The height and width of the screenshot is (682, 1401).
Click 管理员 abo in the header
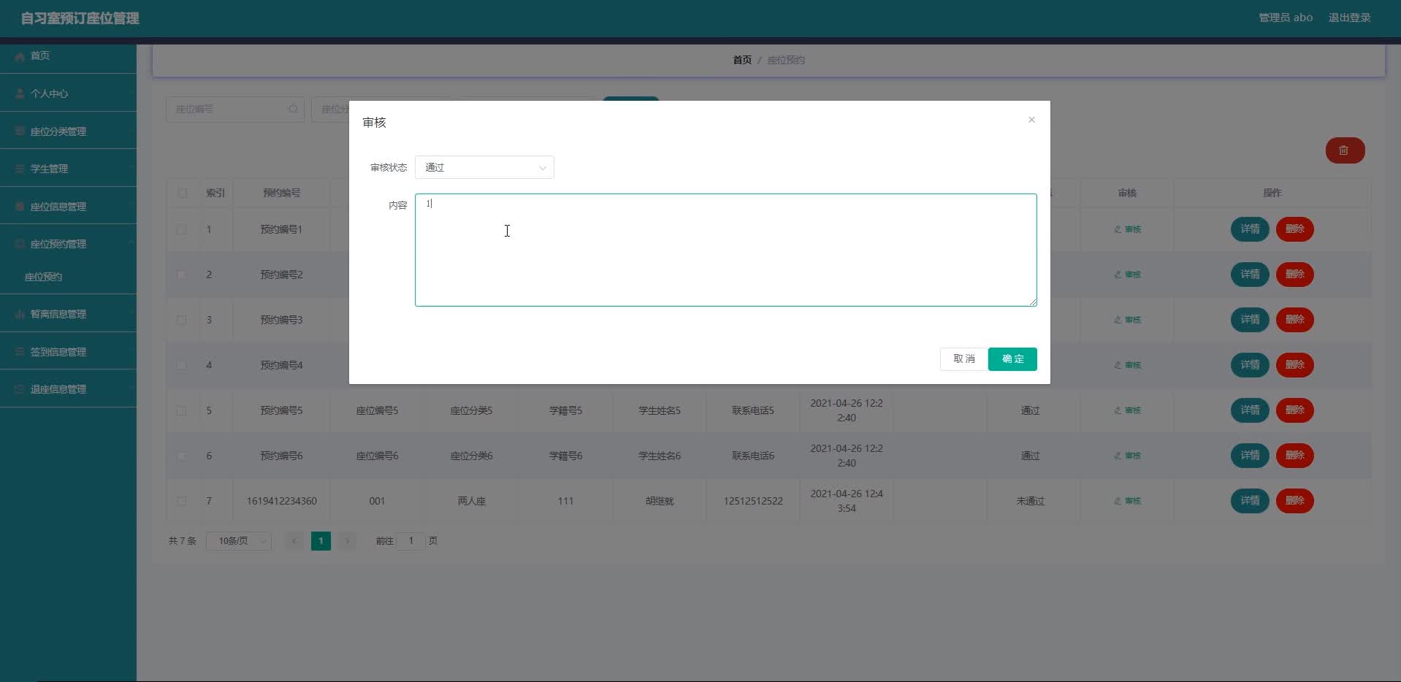click(1286, 18)
